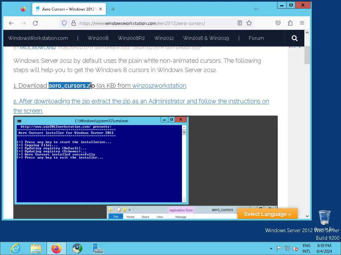Image resolution: width=341 pixels, height=255 pixels.
Task: Open a new tab with the plus button
Action: pos(113,9)
